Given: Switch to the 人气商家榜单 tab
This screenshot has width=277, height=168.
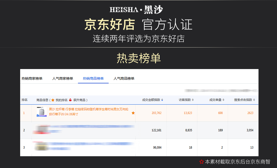Looking at the screenshot, I should tap(63, 78).
